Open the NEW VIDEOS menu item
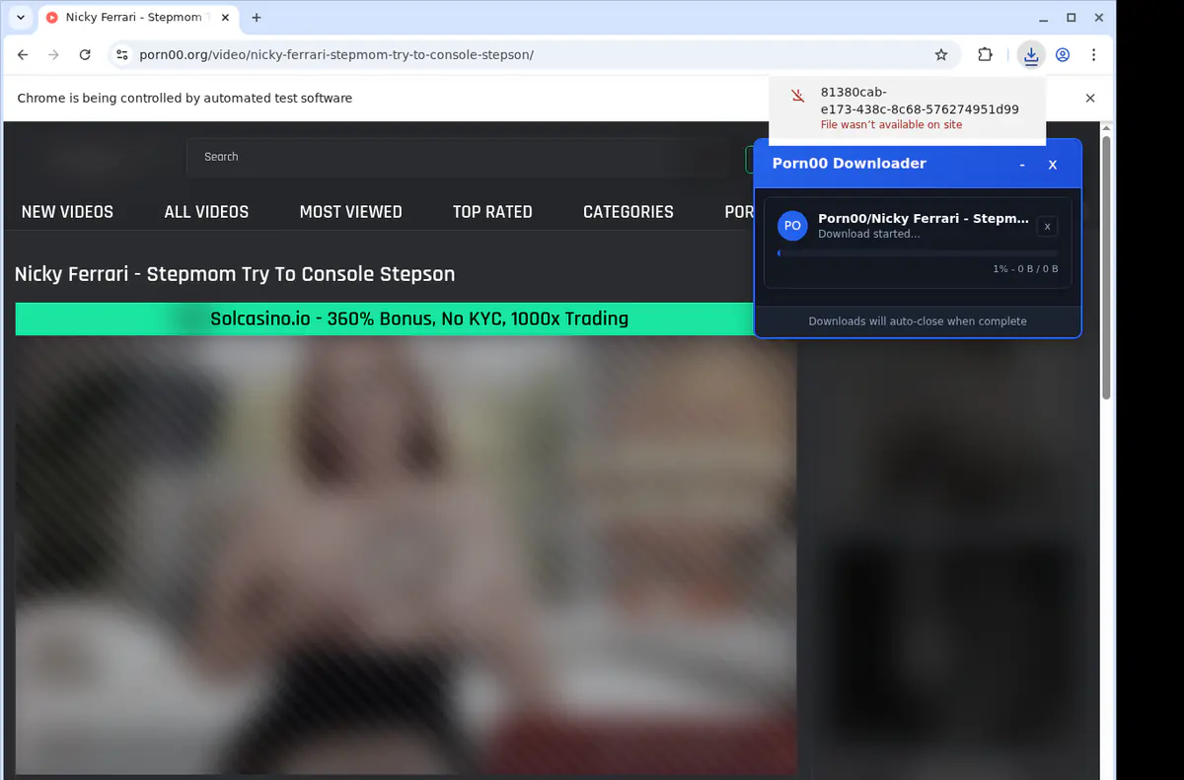 [67, 212]
